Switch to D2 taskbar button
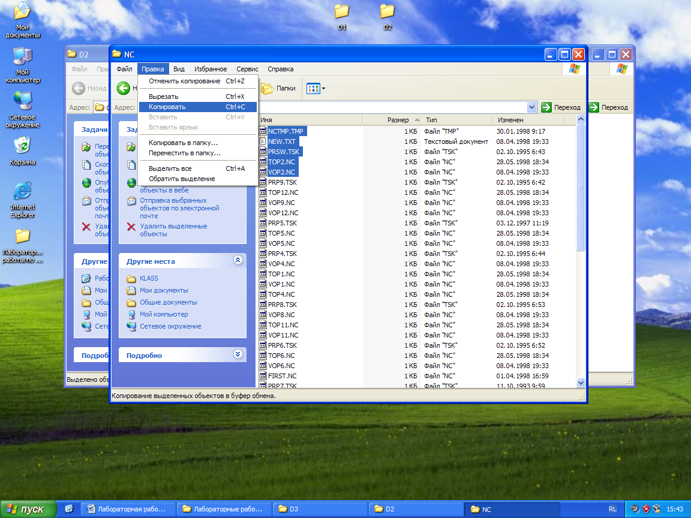The image size is (691, 518). tap(416, 509)
